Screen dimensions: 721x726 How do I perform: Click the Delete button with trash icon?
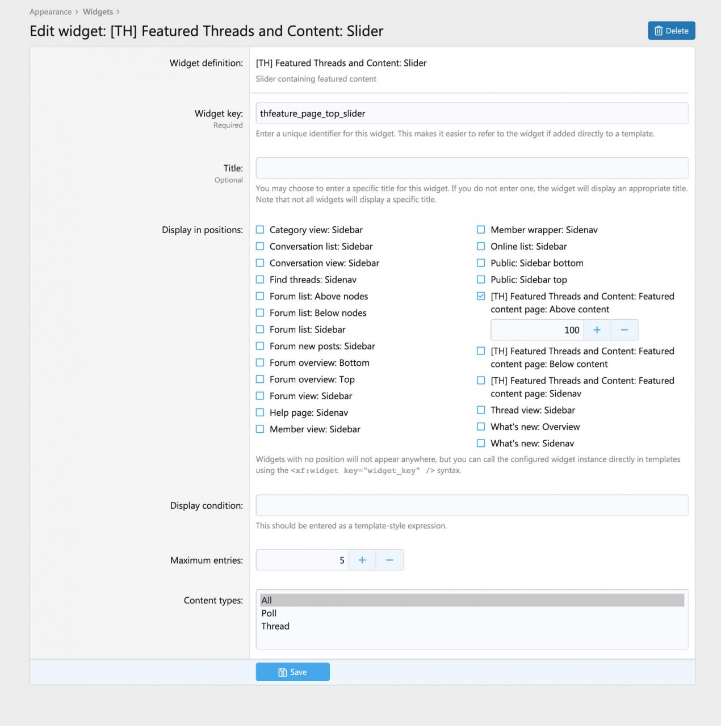click(671, 31)
